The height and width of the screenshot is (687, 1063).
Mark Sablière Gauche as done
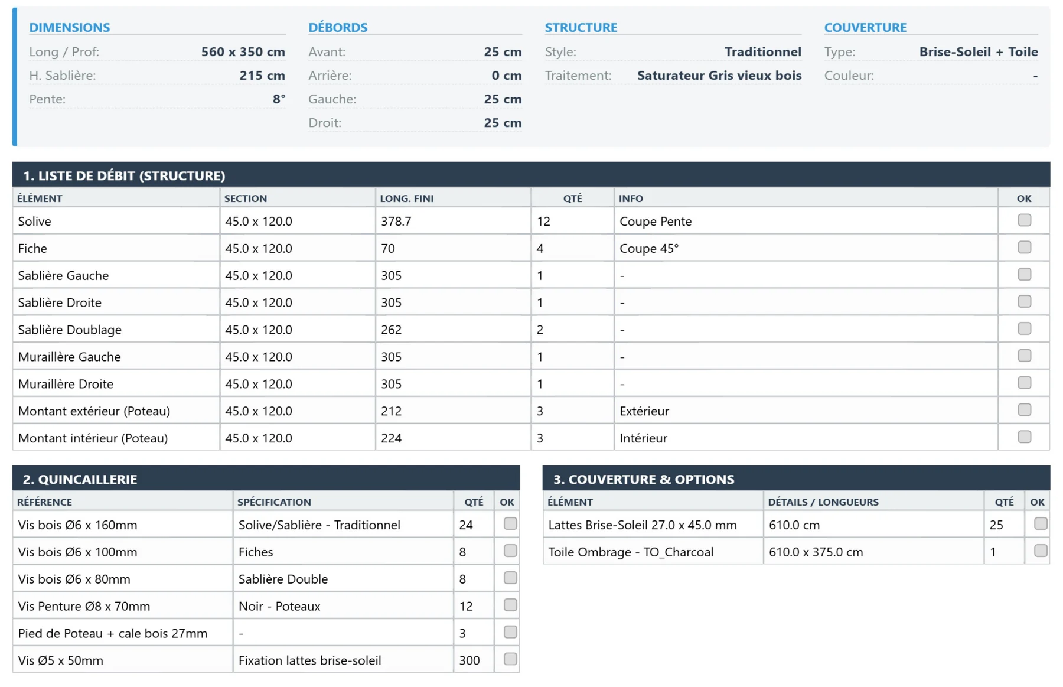coord(1024,275)
